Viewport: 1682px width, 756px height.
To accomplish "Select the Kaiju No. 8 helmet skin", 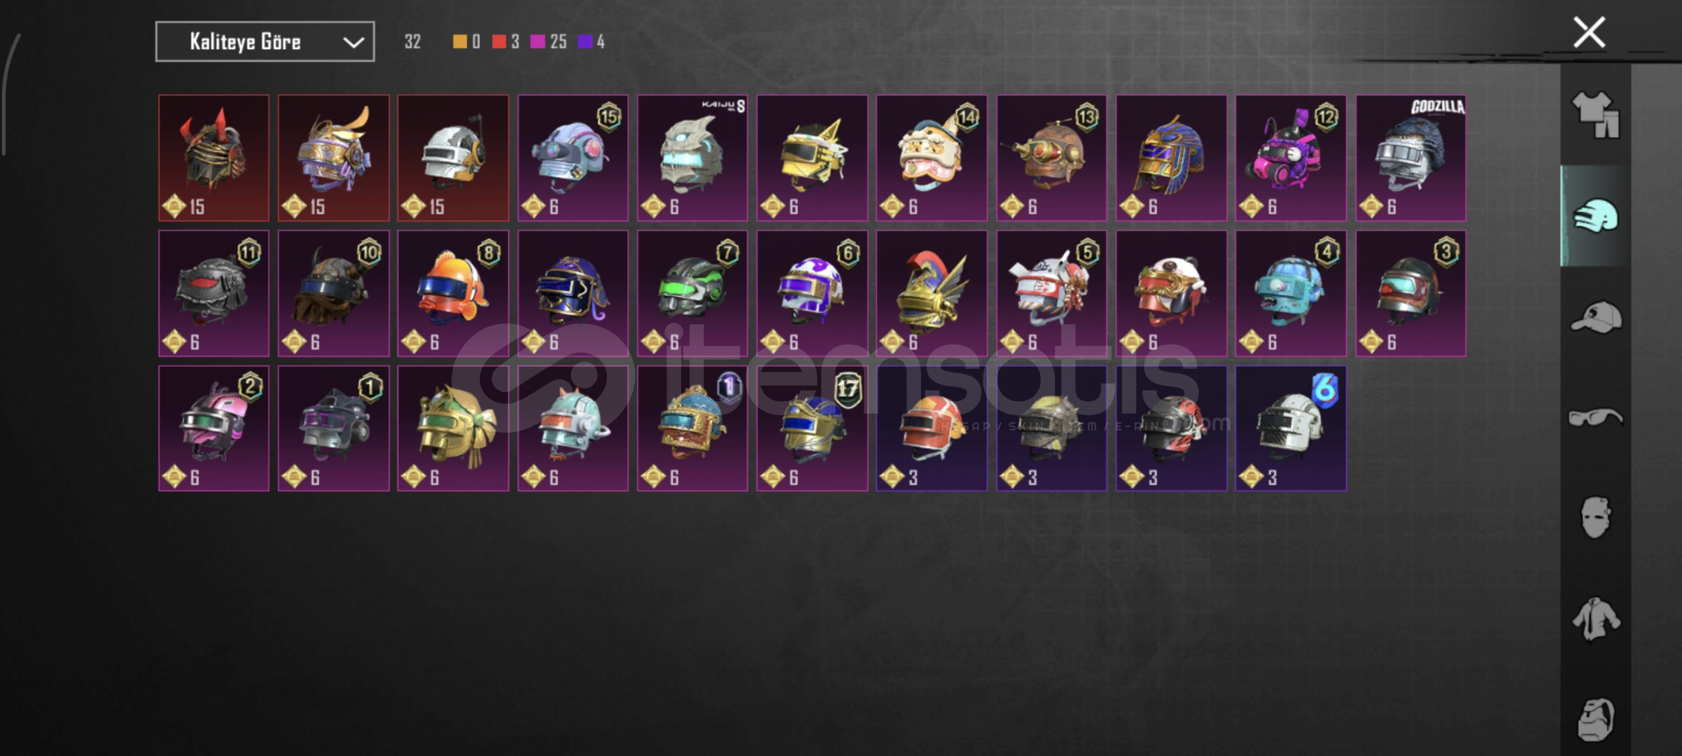I will click(x=692, y=158).
